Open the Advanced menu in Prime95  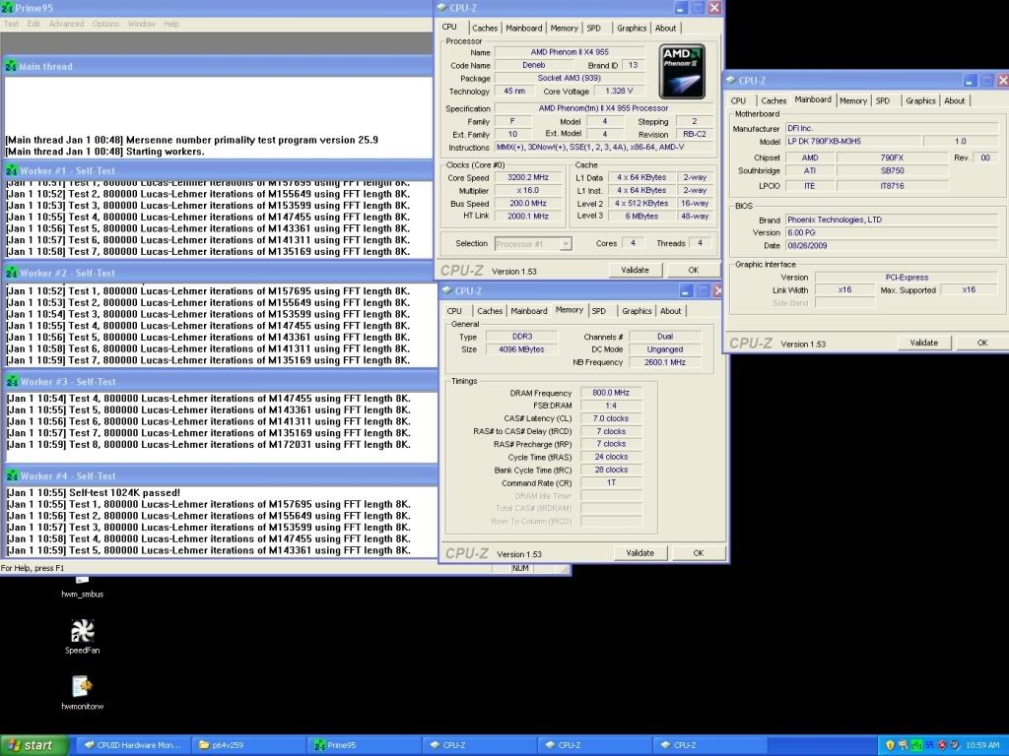tap(66, 24)
